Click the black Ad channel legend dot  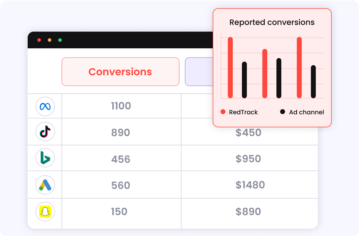coord(282,112)
